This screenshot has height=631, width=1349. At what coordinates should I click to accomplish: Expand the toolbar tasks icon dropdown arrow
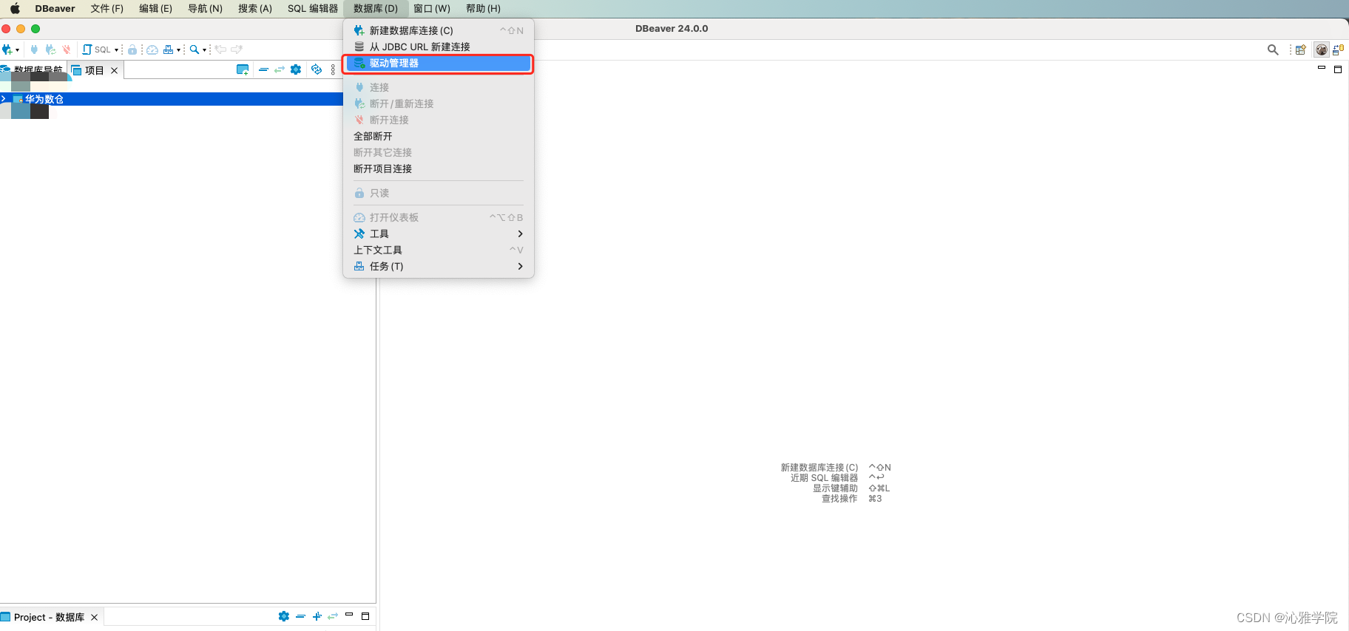[178, 50]
